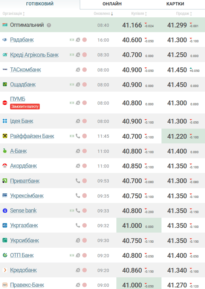Click the phone icon in Sense bank row

click(x=78, y=210)
